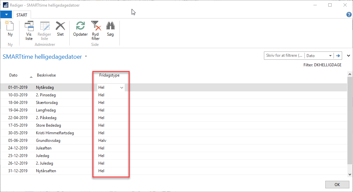This screenshot has height=192, width=353.
Task: Click the Grundlovsdag description cell
Action: tap(48, 141)
